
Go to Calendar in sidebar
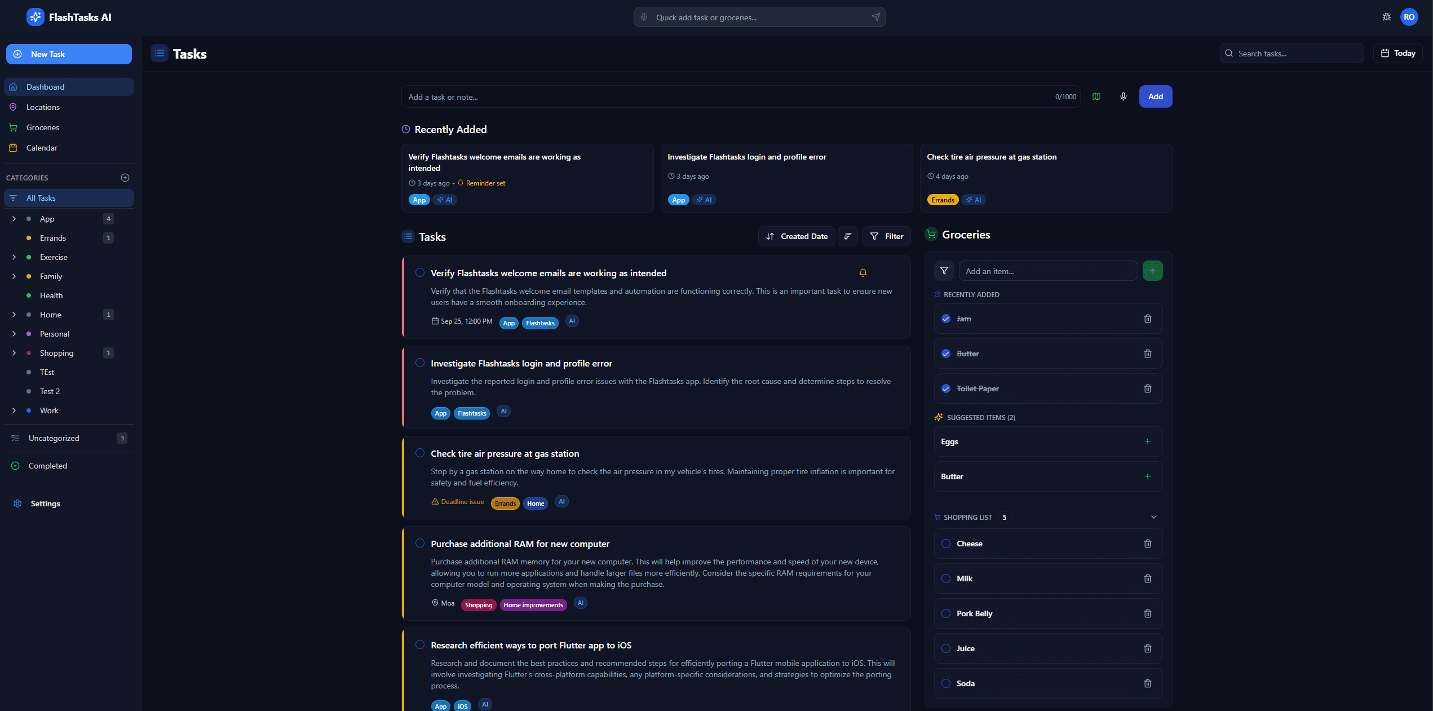click(x=42, y=148)
